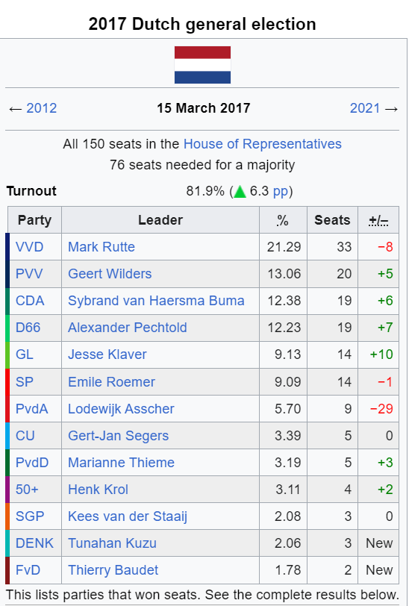Open Marianne Thieme's page

[x=121, y=463]
